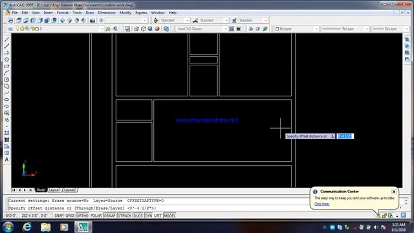Open the Table Style Standard dropdown
This screenshot has height=233, width=414.
253,20
